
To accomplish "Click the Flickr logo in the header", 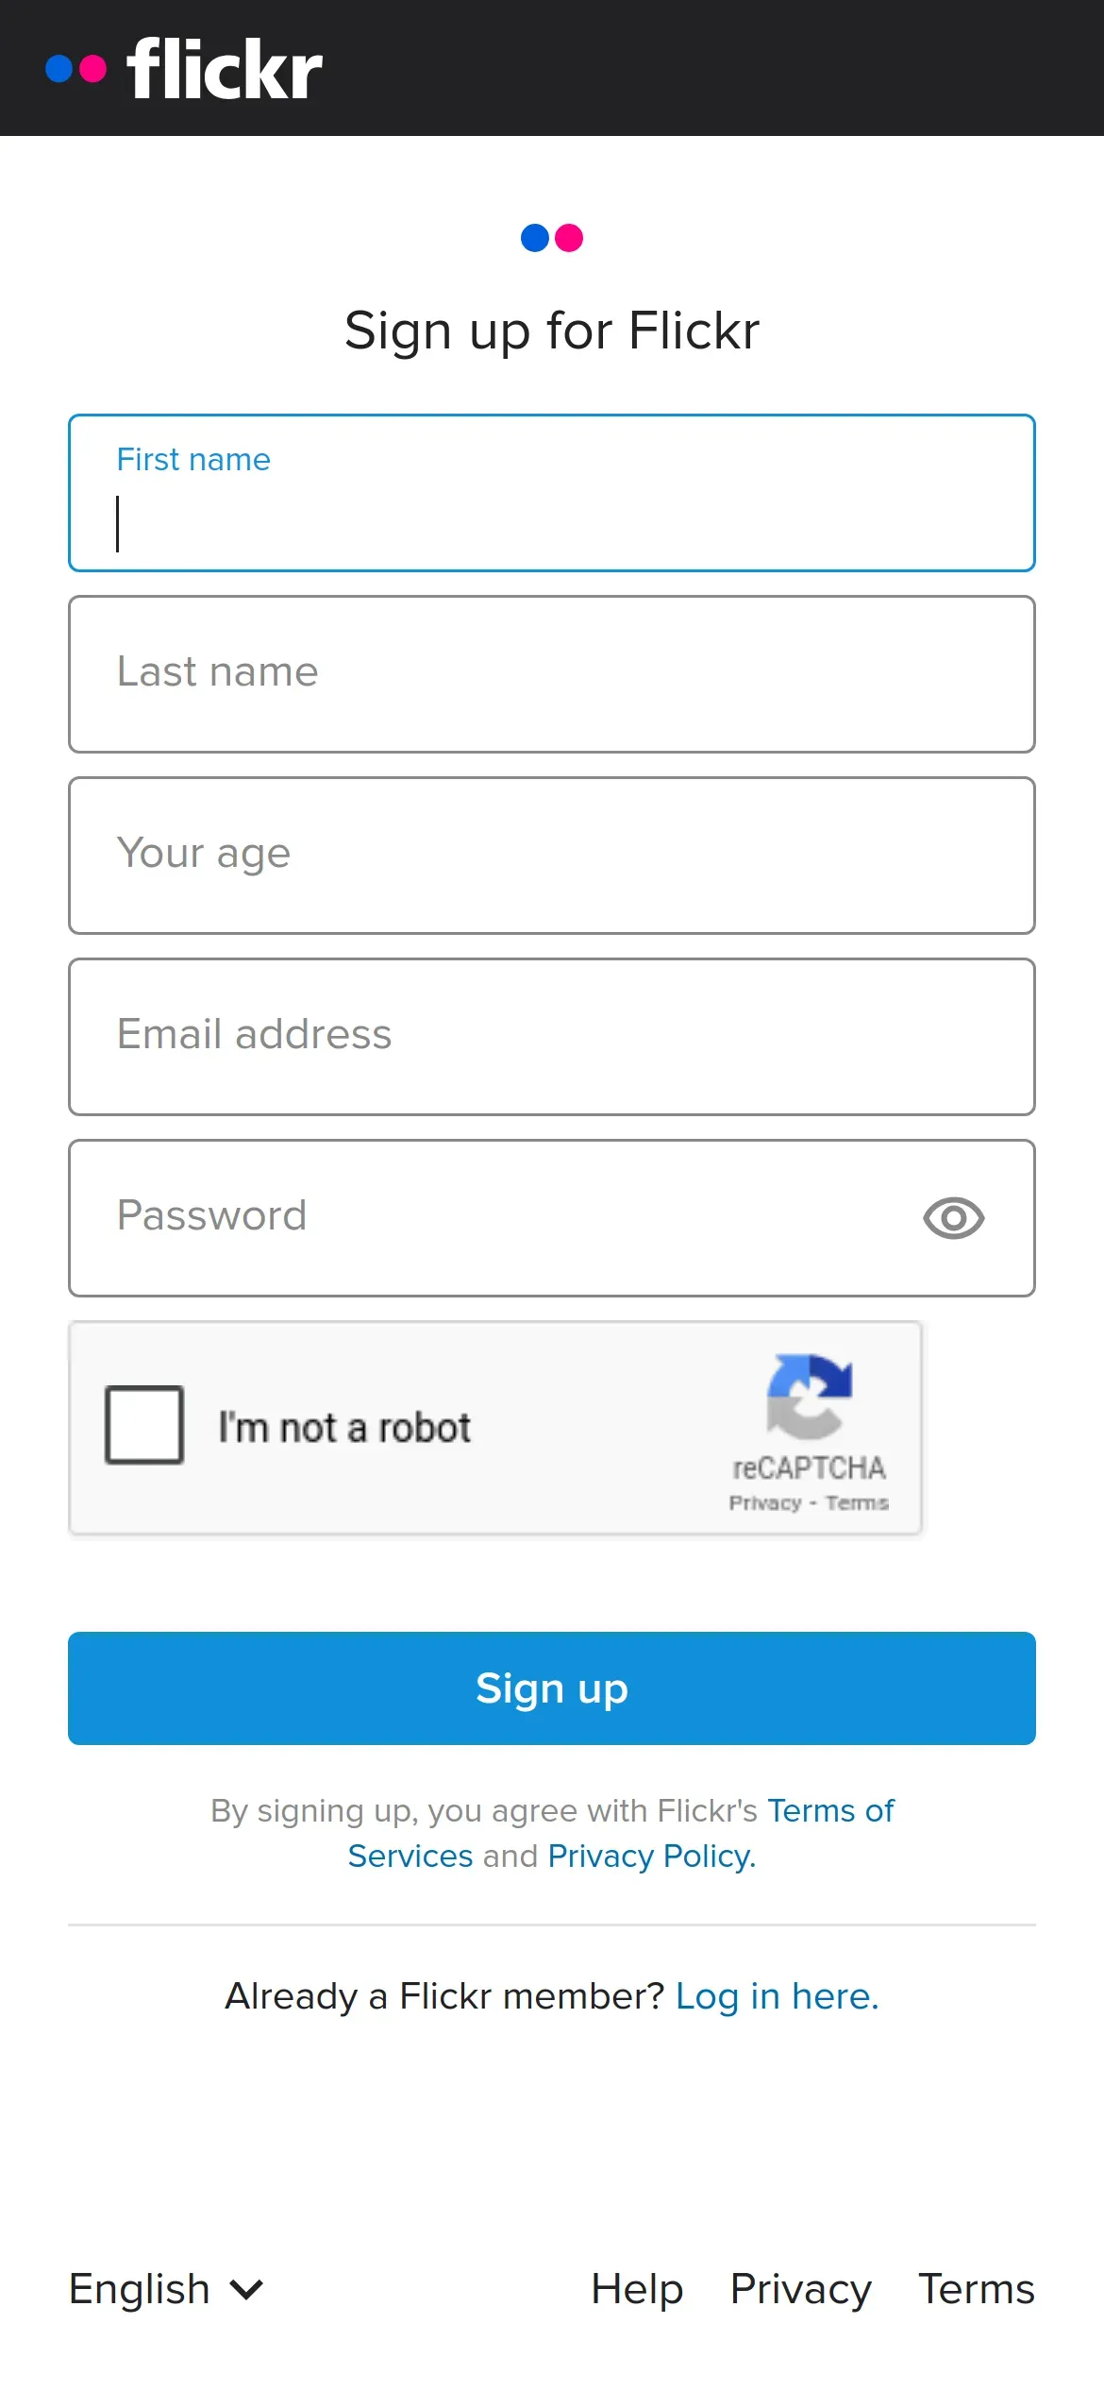I will (x=185, y=69).
